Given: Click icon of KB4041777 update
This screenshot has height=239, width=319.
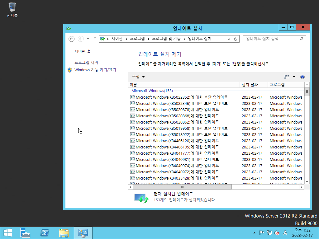Looking at the screenshot, I should pyautogui.click(x=133, y=153).
